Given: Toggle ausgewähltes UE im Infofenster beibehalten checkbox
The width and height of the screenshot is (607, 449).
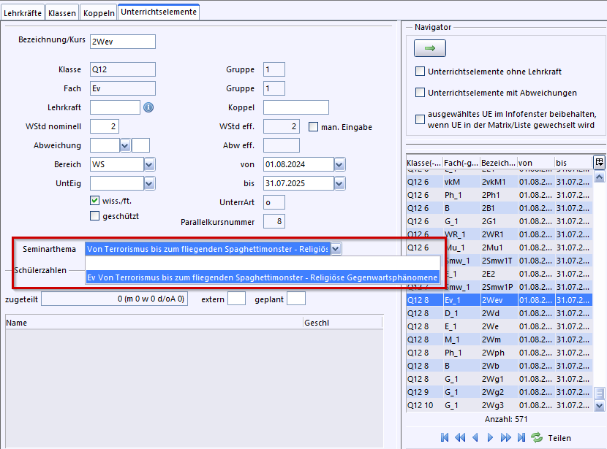Looking at the screenshot, I should click(x=420, y=120).
